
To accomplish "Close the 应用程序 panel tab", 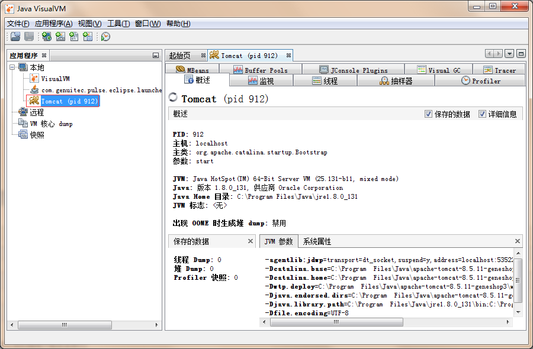I will pyautogui.click(x=44, y=55).
